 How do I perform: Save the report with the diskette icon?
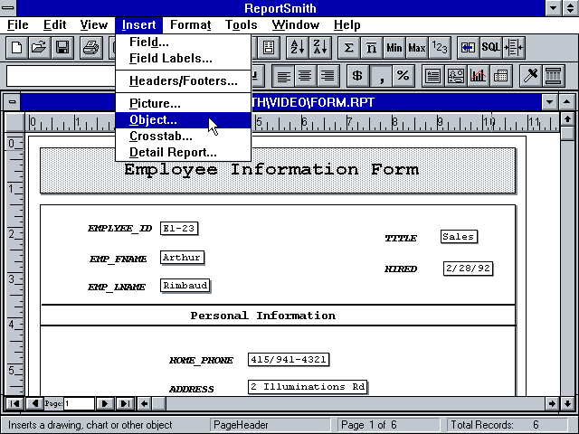pos(62,48)
